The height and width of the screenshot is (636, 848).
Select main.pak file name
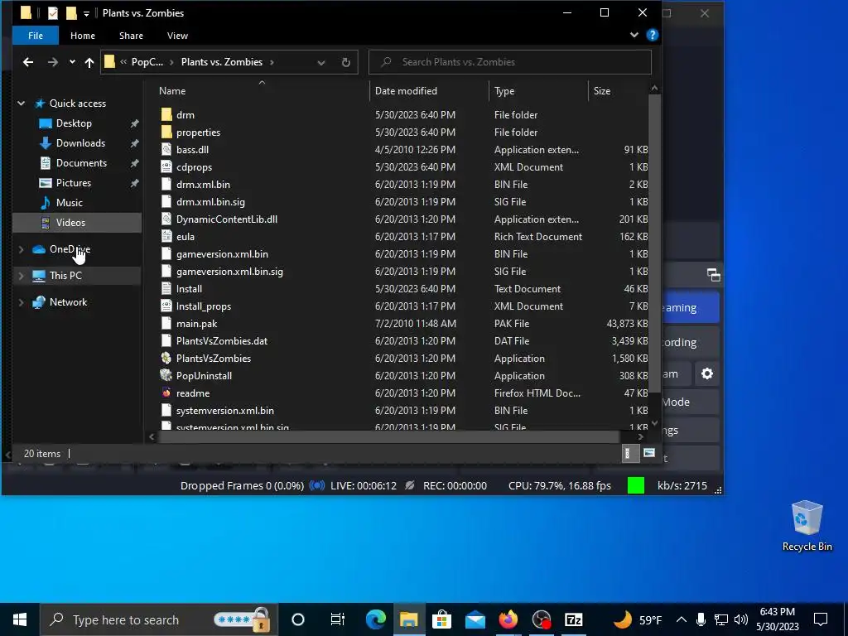click(196, 324)
